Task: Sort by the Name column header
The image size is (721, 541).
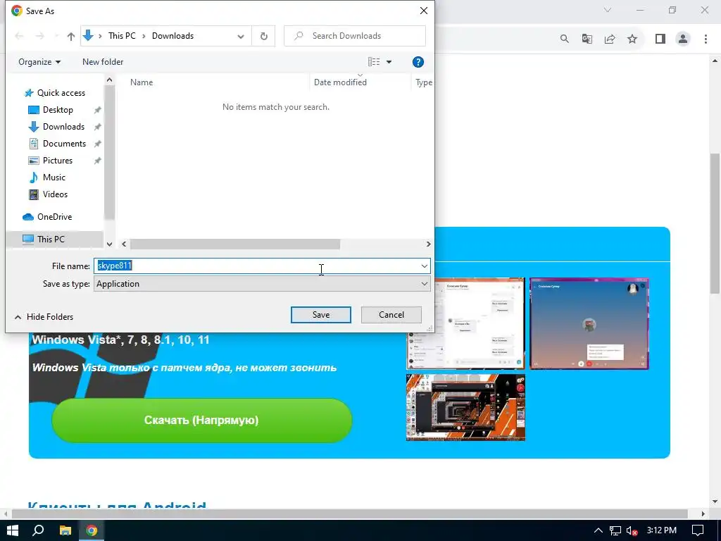Action: (142, 82)
